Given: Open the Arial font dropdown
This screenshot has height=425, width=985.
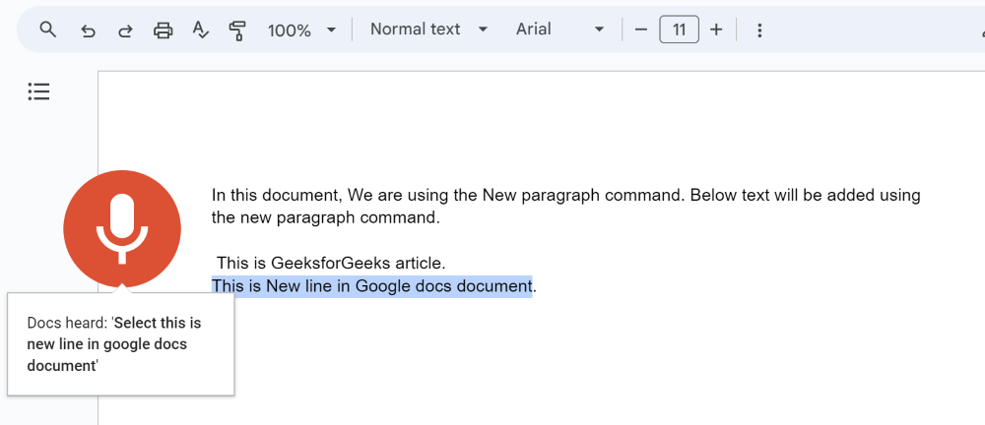Looking at the screenshot, I should click(558, 30).
